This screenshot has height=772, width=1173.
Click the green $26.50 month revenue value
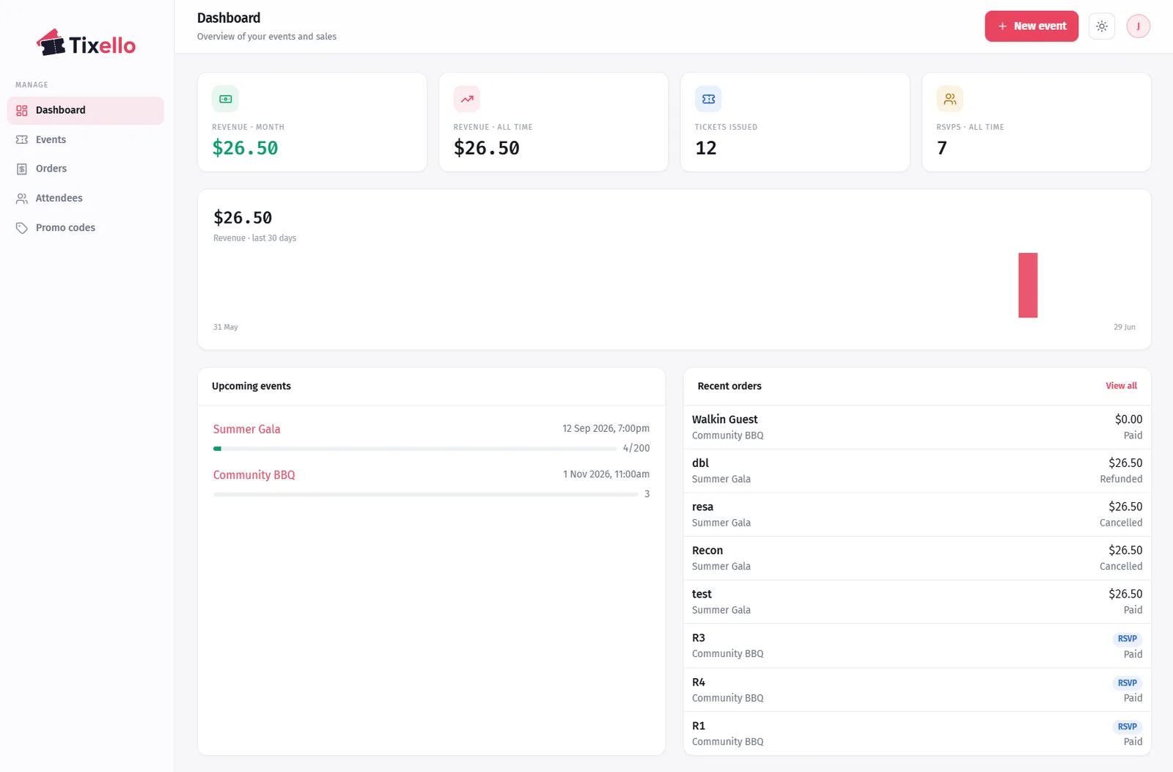(245, 148)
